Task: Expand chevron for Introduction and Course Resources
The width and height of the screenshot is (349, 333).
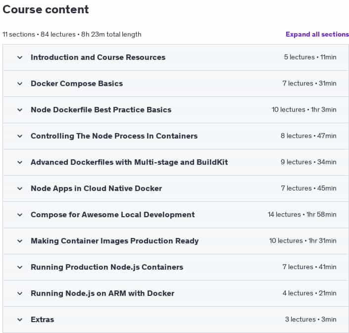Action: pos(20,57)
